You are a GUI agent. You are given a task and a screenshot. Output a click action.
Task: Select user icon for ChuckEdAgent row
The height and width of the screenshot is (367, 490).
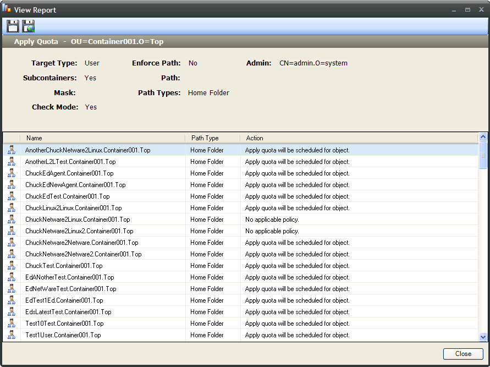[x=12, y=173]
